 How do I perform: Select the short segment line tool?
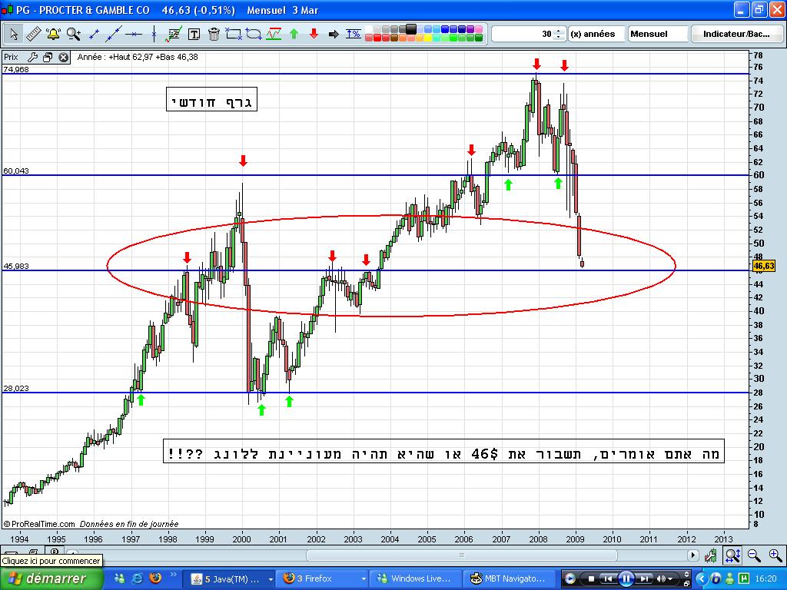(x=94, y=34)
